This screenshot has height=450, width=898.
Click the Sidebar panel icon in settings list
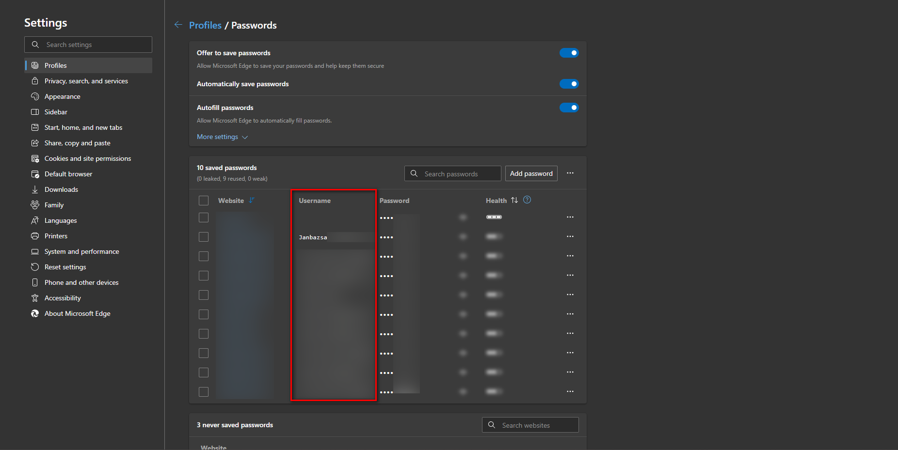coord(35,112)
